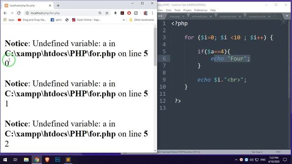Screen dimensions: 292x164
Task: Change Tab Size in Sublime status bar
Action: [x=257, y=152]
